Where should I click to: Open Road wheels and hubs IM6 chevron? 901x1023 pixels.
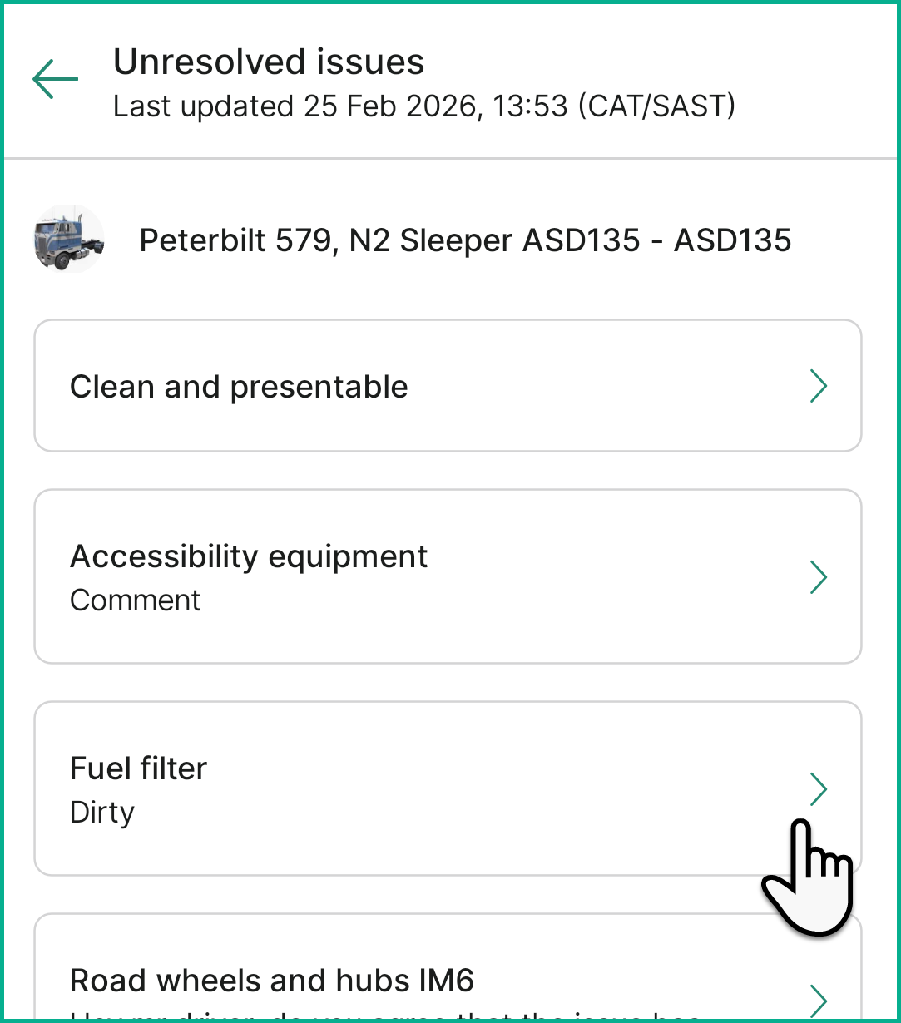(x=819, y=999)
